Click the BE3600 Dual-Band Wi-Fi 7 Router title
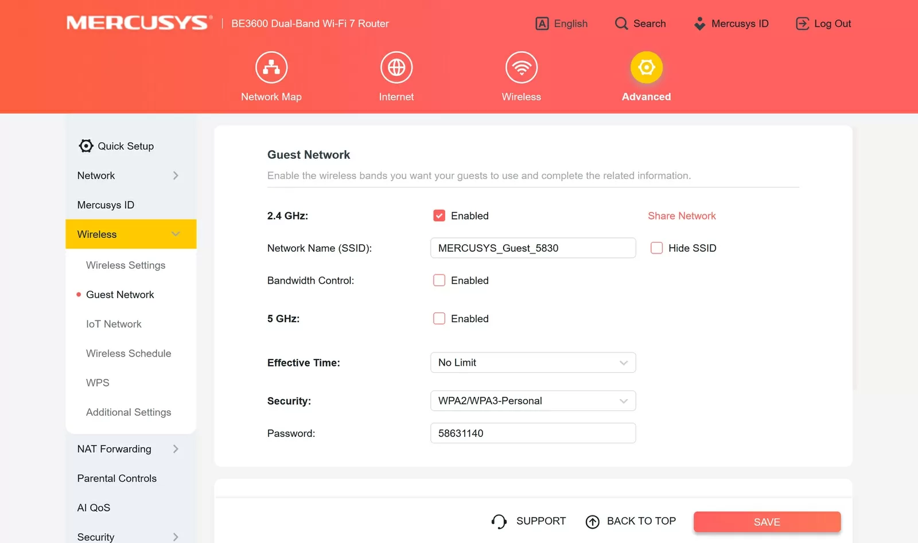The image size is (918, 543). click(x=310, y=24)
